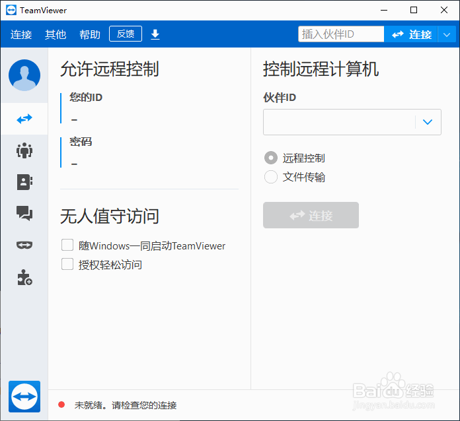Open the user profile avatar

[x=24, y=75]
